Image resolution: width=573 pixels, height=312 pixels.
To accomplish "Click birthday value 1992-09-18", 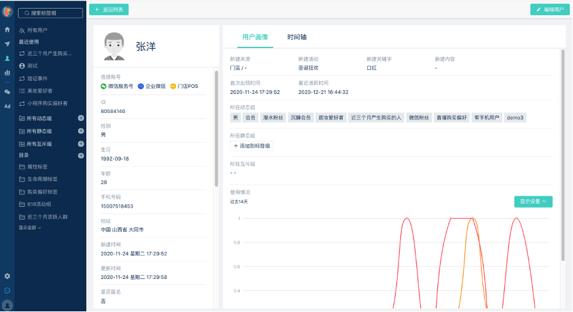I will point(114,159).
